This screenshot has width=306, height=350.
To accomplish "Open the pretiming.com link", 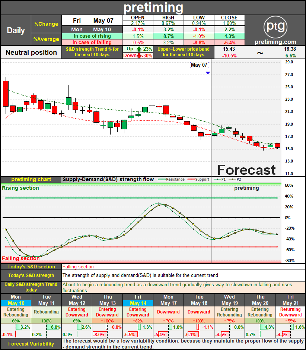I will tap(275, 42).
